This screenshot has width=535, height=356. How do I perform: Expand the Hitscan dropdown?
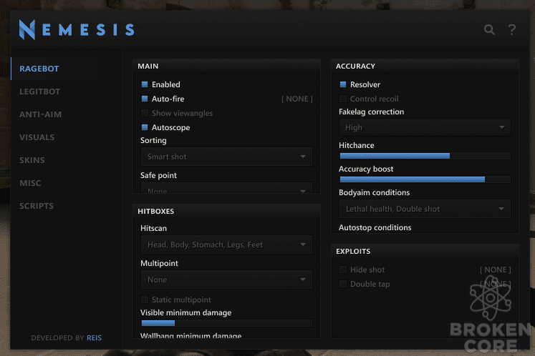tap(226, 244)
